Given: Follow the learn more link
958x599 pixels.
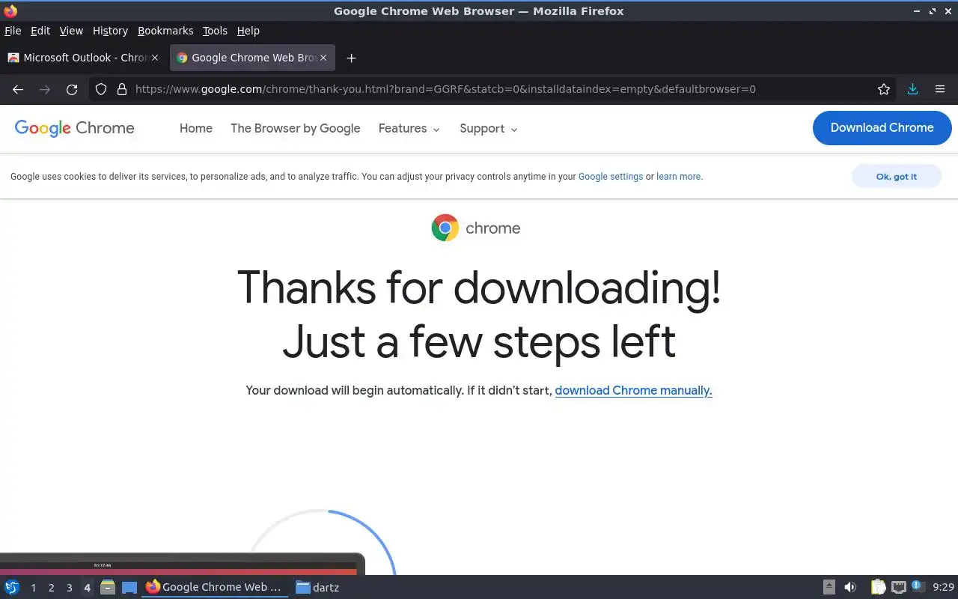Looking at the screenshot, I should click(x=679, y=177).
